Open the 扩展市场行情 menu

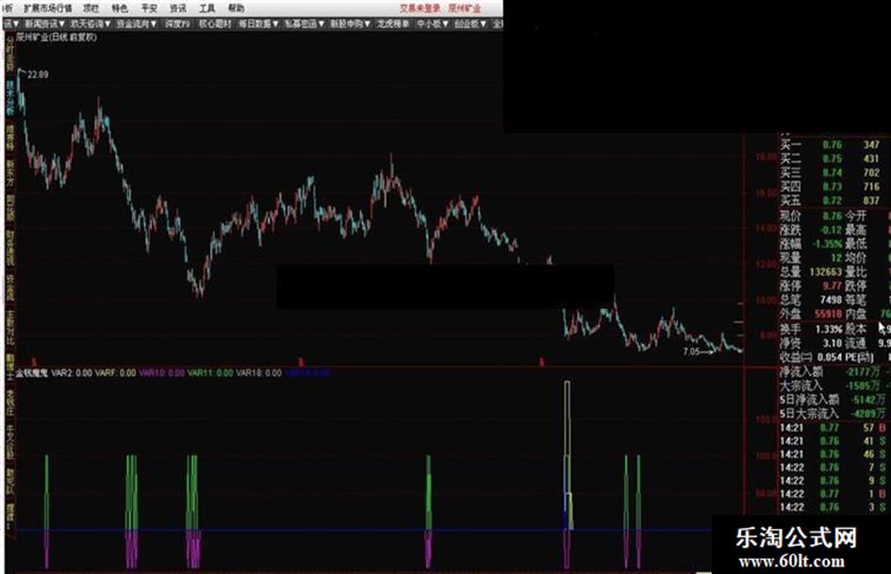pos(48,8)
